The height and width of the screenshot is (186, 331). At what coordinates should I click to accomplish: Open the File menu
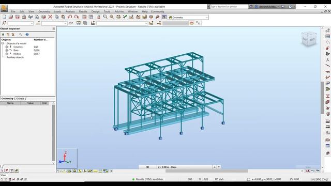(13, 11)
